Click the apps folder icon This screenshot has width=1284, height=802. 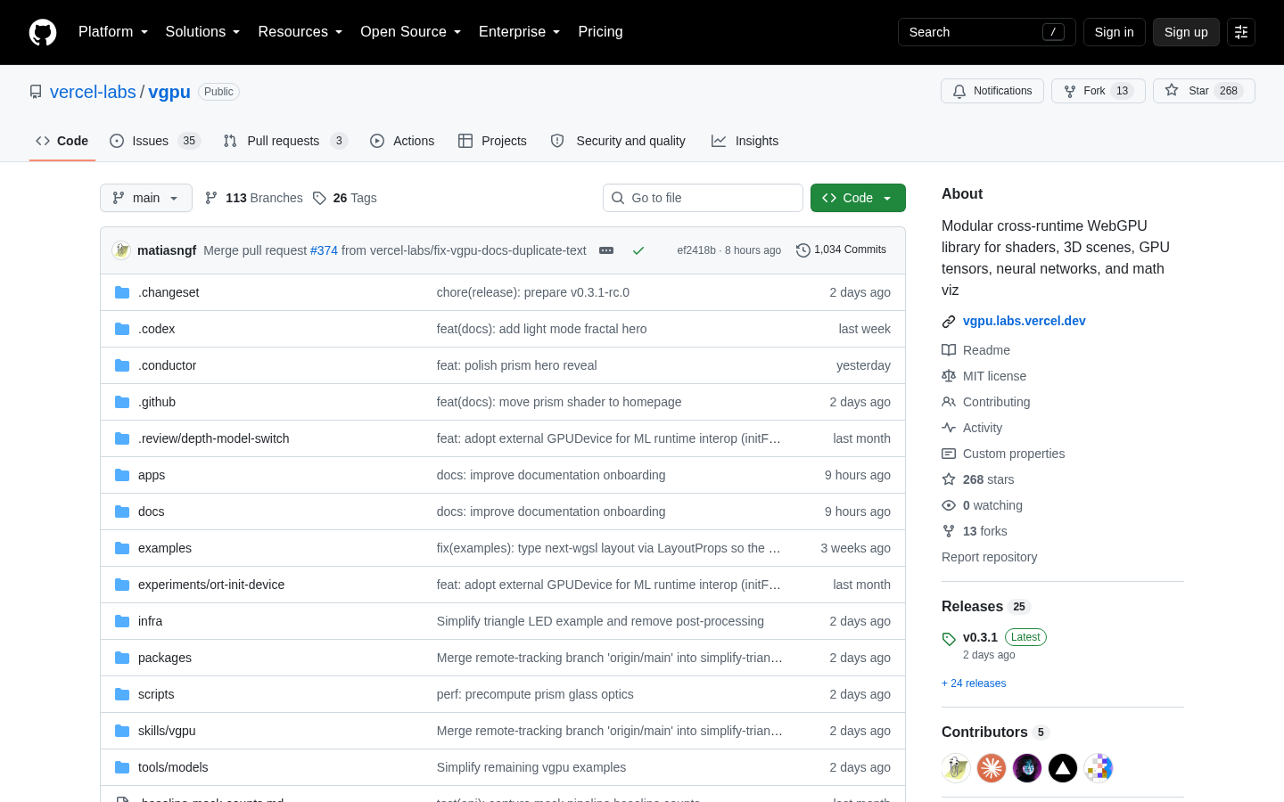coord(122,475)
